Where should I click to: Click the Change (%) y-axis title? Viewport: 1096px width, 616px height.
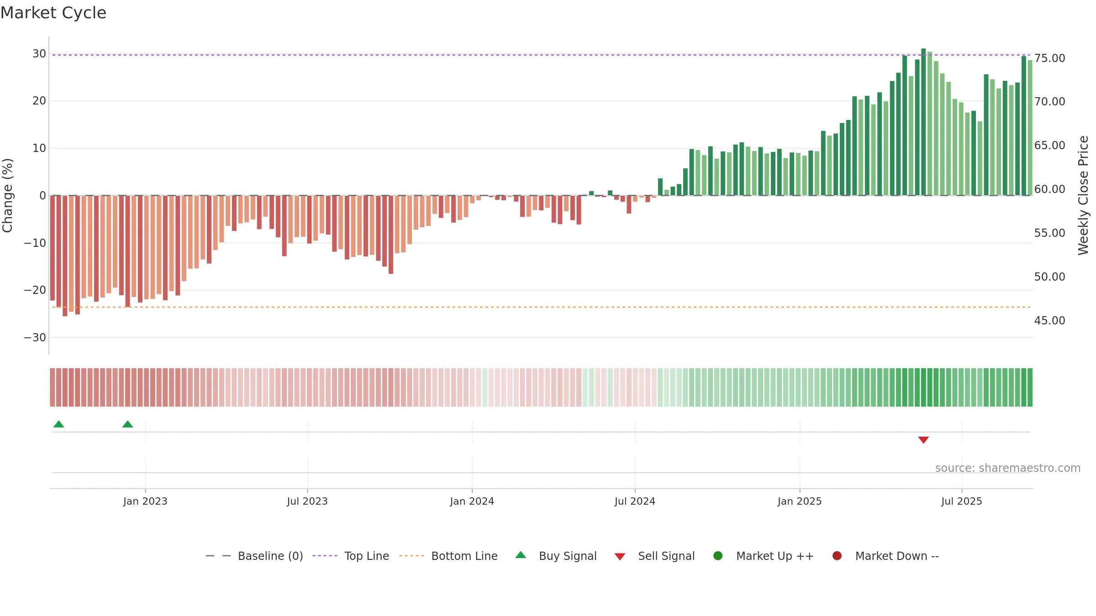tap(7, 195)
